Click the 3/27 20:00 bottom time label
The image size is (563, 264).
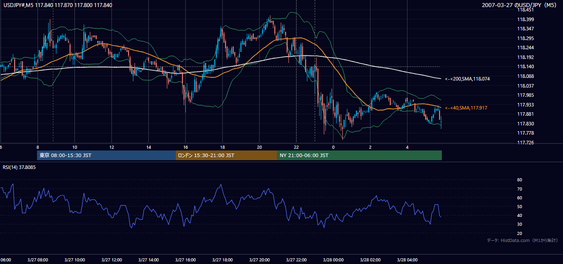pyautogui.click(x=259, y=260)
